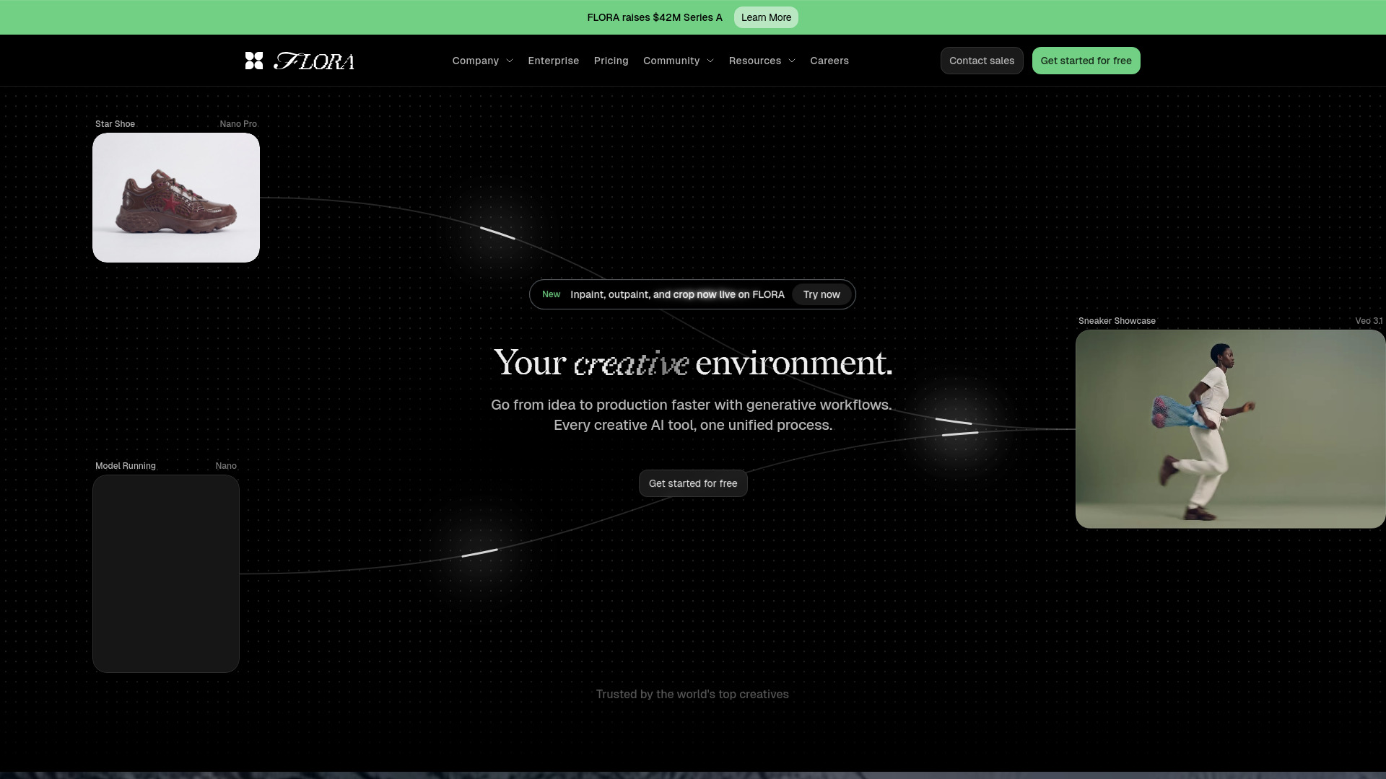Click Learn More in the green banner

[765, 17]
